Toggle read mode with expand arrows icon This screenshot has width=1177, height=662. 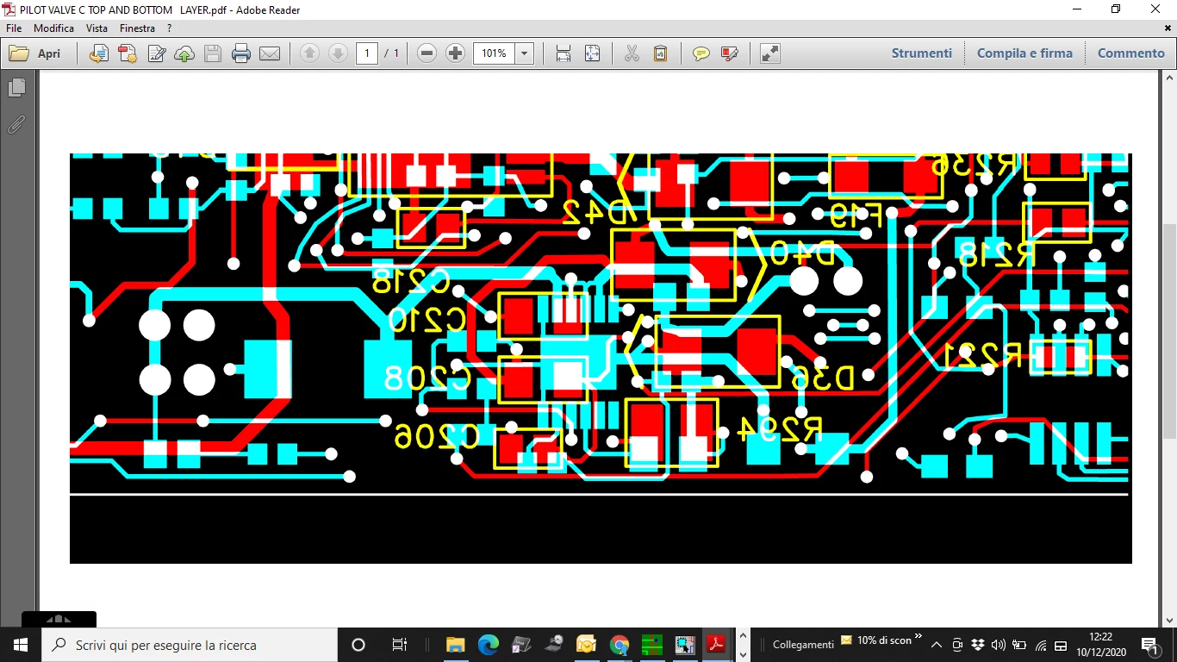point(770,53)
